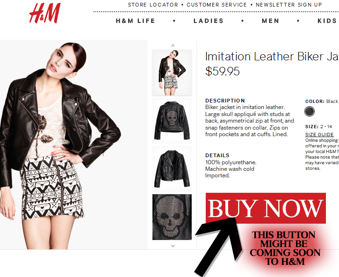
Task: Open the Men menu
Action: tap(270, 21)
